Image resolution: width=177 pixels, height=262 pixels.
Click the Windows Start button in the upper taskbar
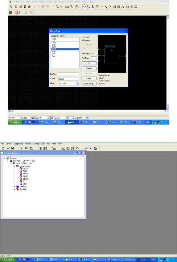tap(15, 122)
